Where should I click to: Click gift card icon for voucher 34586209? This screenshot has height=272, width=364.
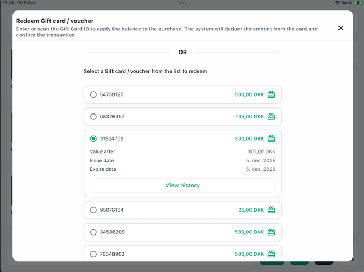tap(271, 232)
